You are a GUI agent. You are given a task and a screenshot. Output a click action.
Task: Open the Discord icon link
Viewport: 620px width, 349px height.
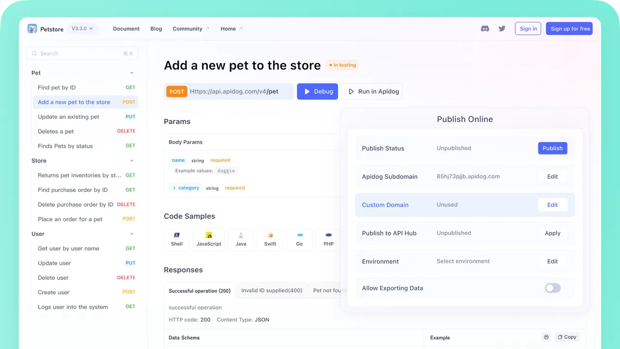(485, 29)
